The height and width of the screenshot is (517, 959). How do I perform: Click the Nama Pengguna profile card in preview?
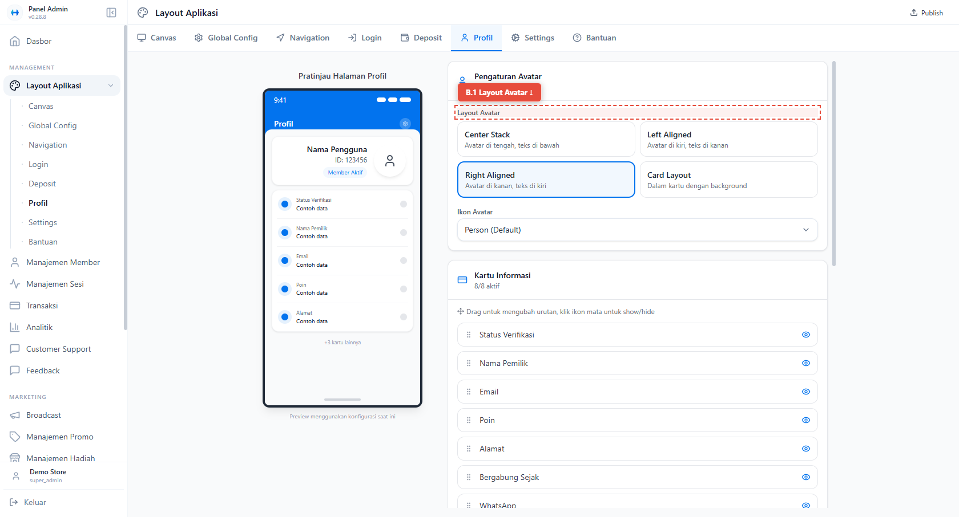[x=342, y=161]
